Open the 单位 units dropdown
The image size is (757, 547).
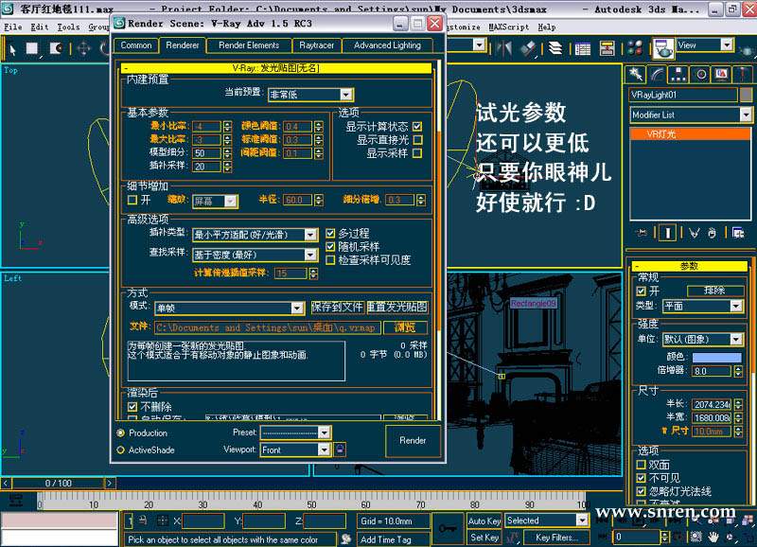[x=702, y=340]
